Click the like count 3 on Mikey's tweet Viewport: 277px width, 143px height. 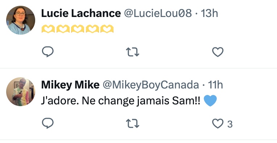tap(230, 124)
